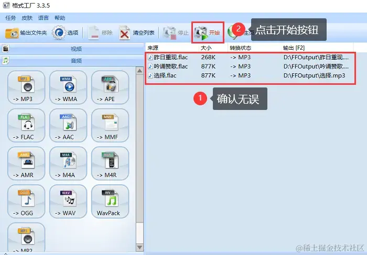The width and height of the screenshot is (367, 255).
Task: Open the 任务 menu
Action: tap(10, 18)
